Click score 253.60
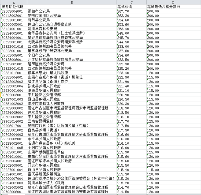 [132, 24]
